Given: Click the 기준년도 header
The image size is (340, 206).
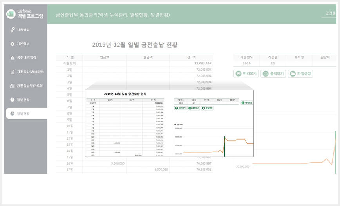Looking at the screenshot, I should tap(246, 57).
